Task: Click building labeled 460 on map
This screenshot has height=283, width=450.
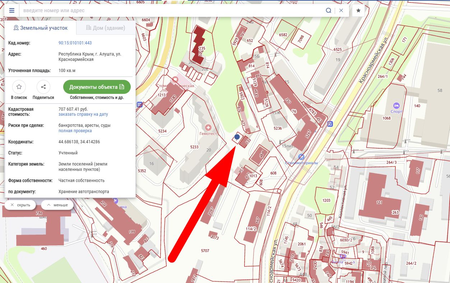Action: 44,248
